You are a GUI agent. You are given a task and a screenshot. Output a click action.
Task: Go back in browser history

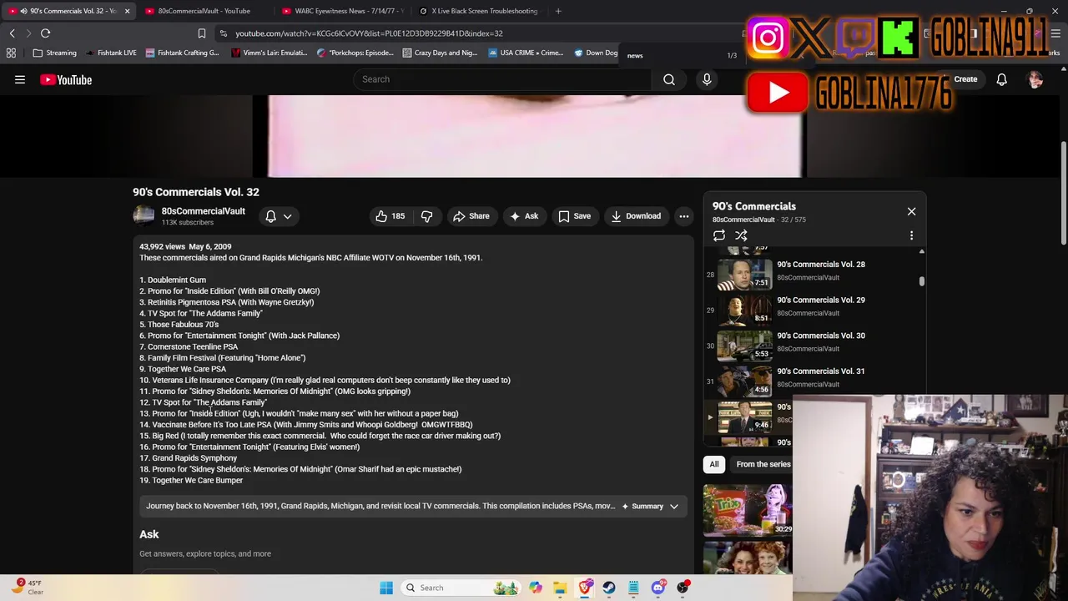point(12,33)
